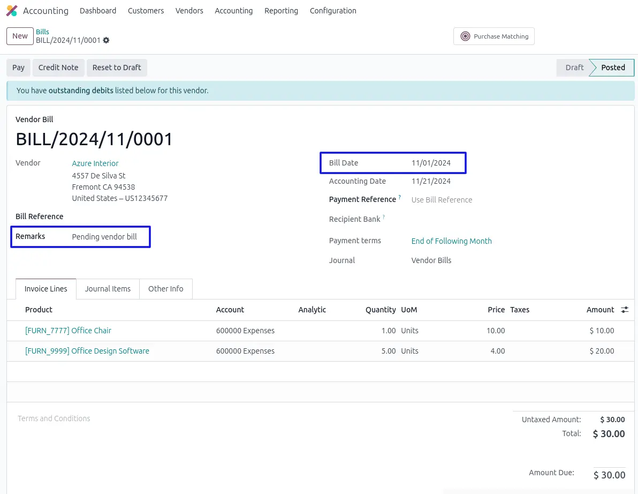Open the Azure Interior vendor link

pyautogui.click(x=95, y=163)
